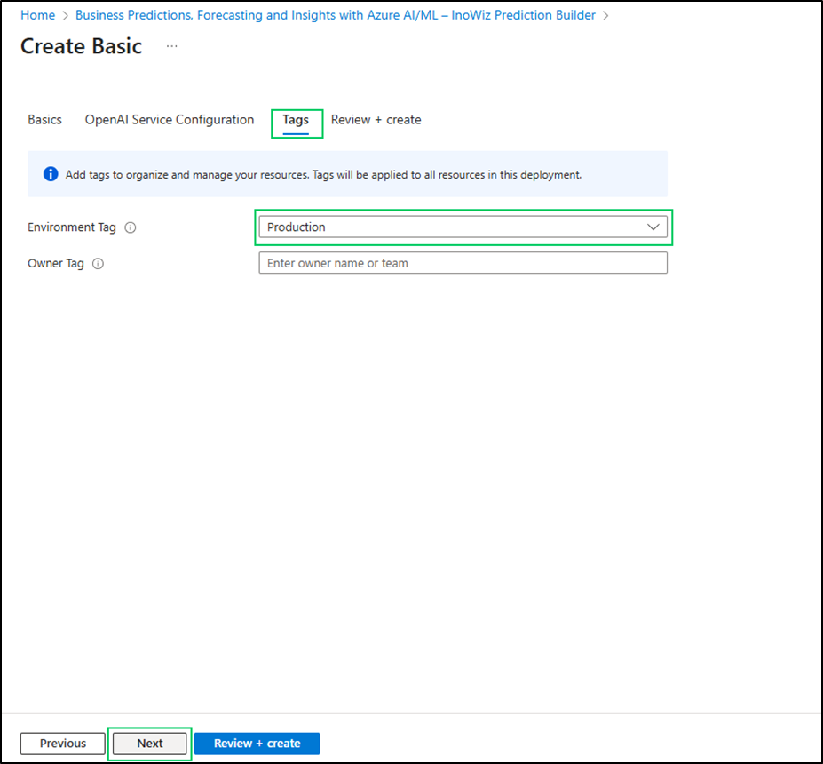This screenshot has height=764, width=823.
Task: Click the Environment Tag label
Action: [x=72, y=227]
